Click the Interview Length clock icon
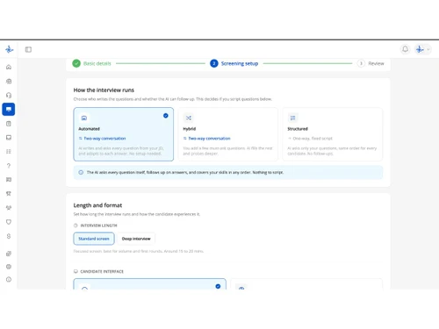 pos(76,225)
